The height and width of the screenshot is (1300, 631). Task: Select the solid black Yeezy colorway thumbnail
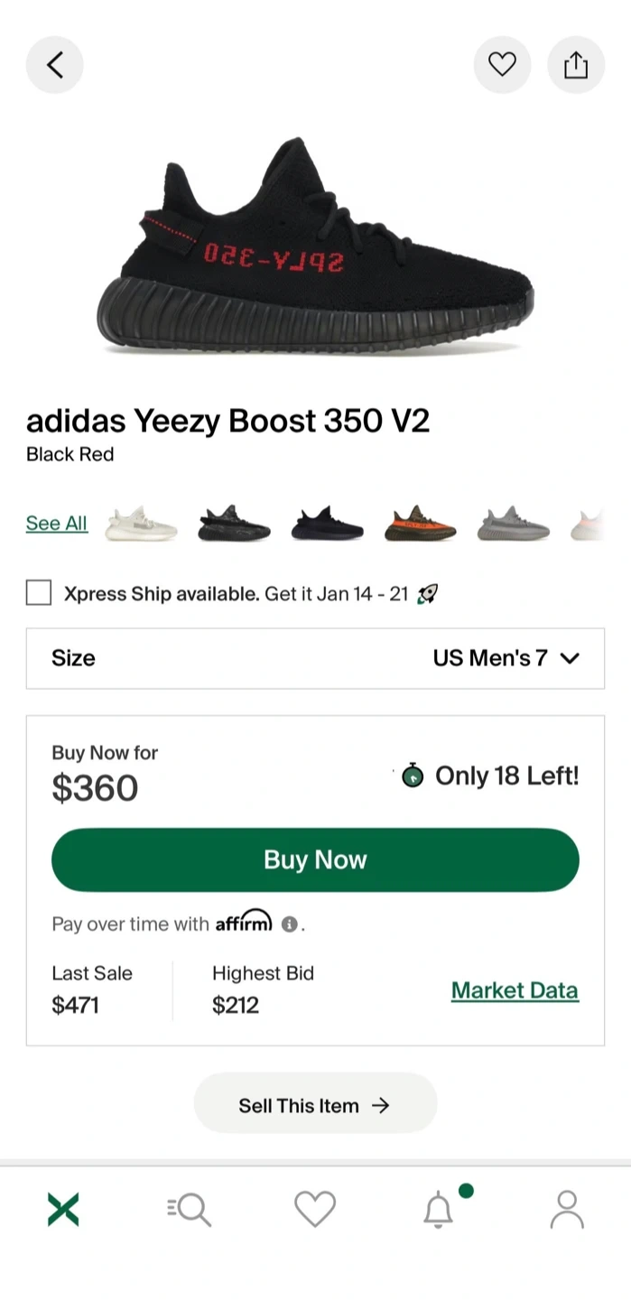coord(327,524)
